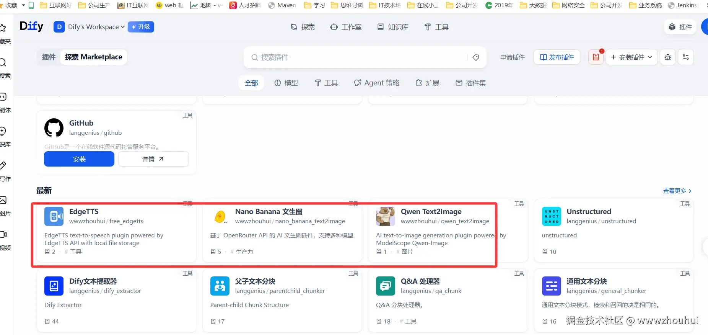Open the 思维导图 bookmark folder
The width and height of the screenshot is (708, 335).
click(x=347, y=5)
